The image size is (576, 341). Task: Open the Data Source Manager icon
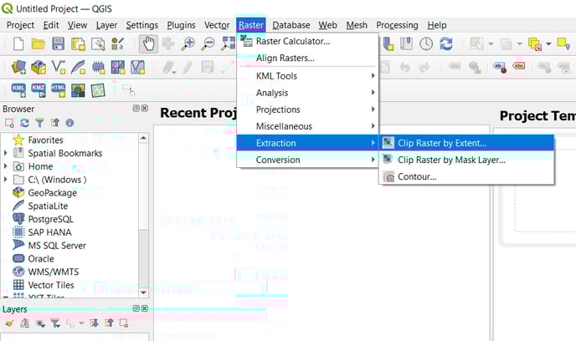[18, 68]
